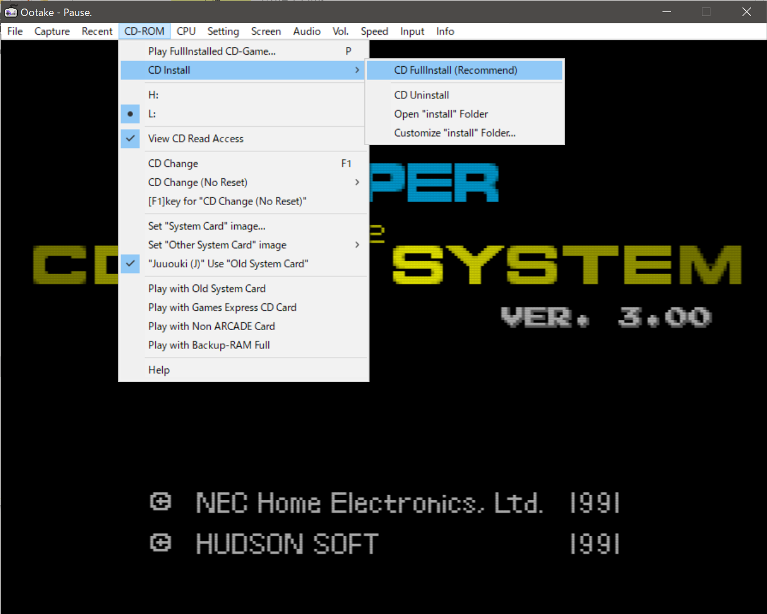Minimize the Ootake window

click(666, 11)
